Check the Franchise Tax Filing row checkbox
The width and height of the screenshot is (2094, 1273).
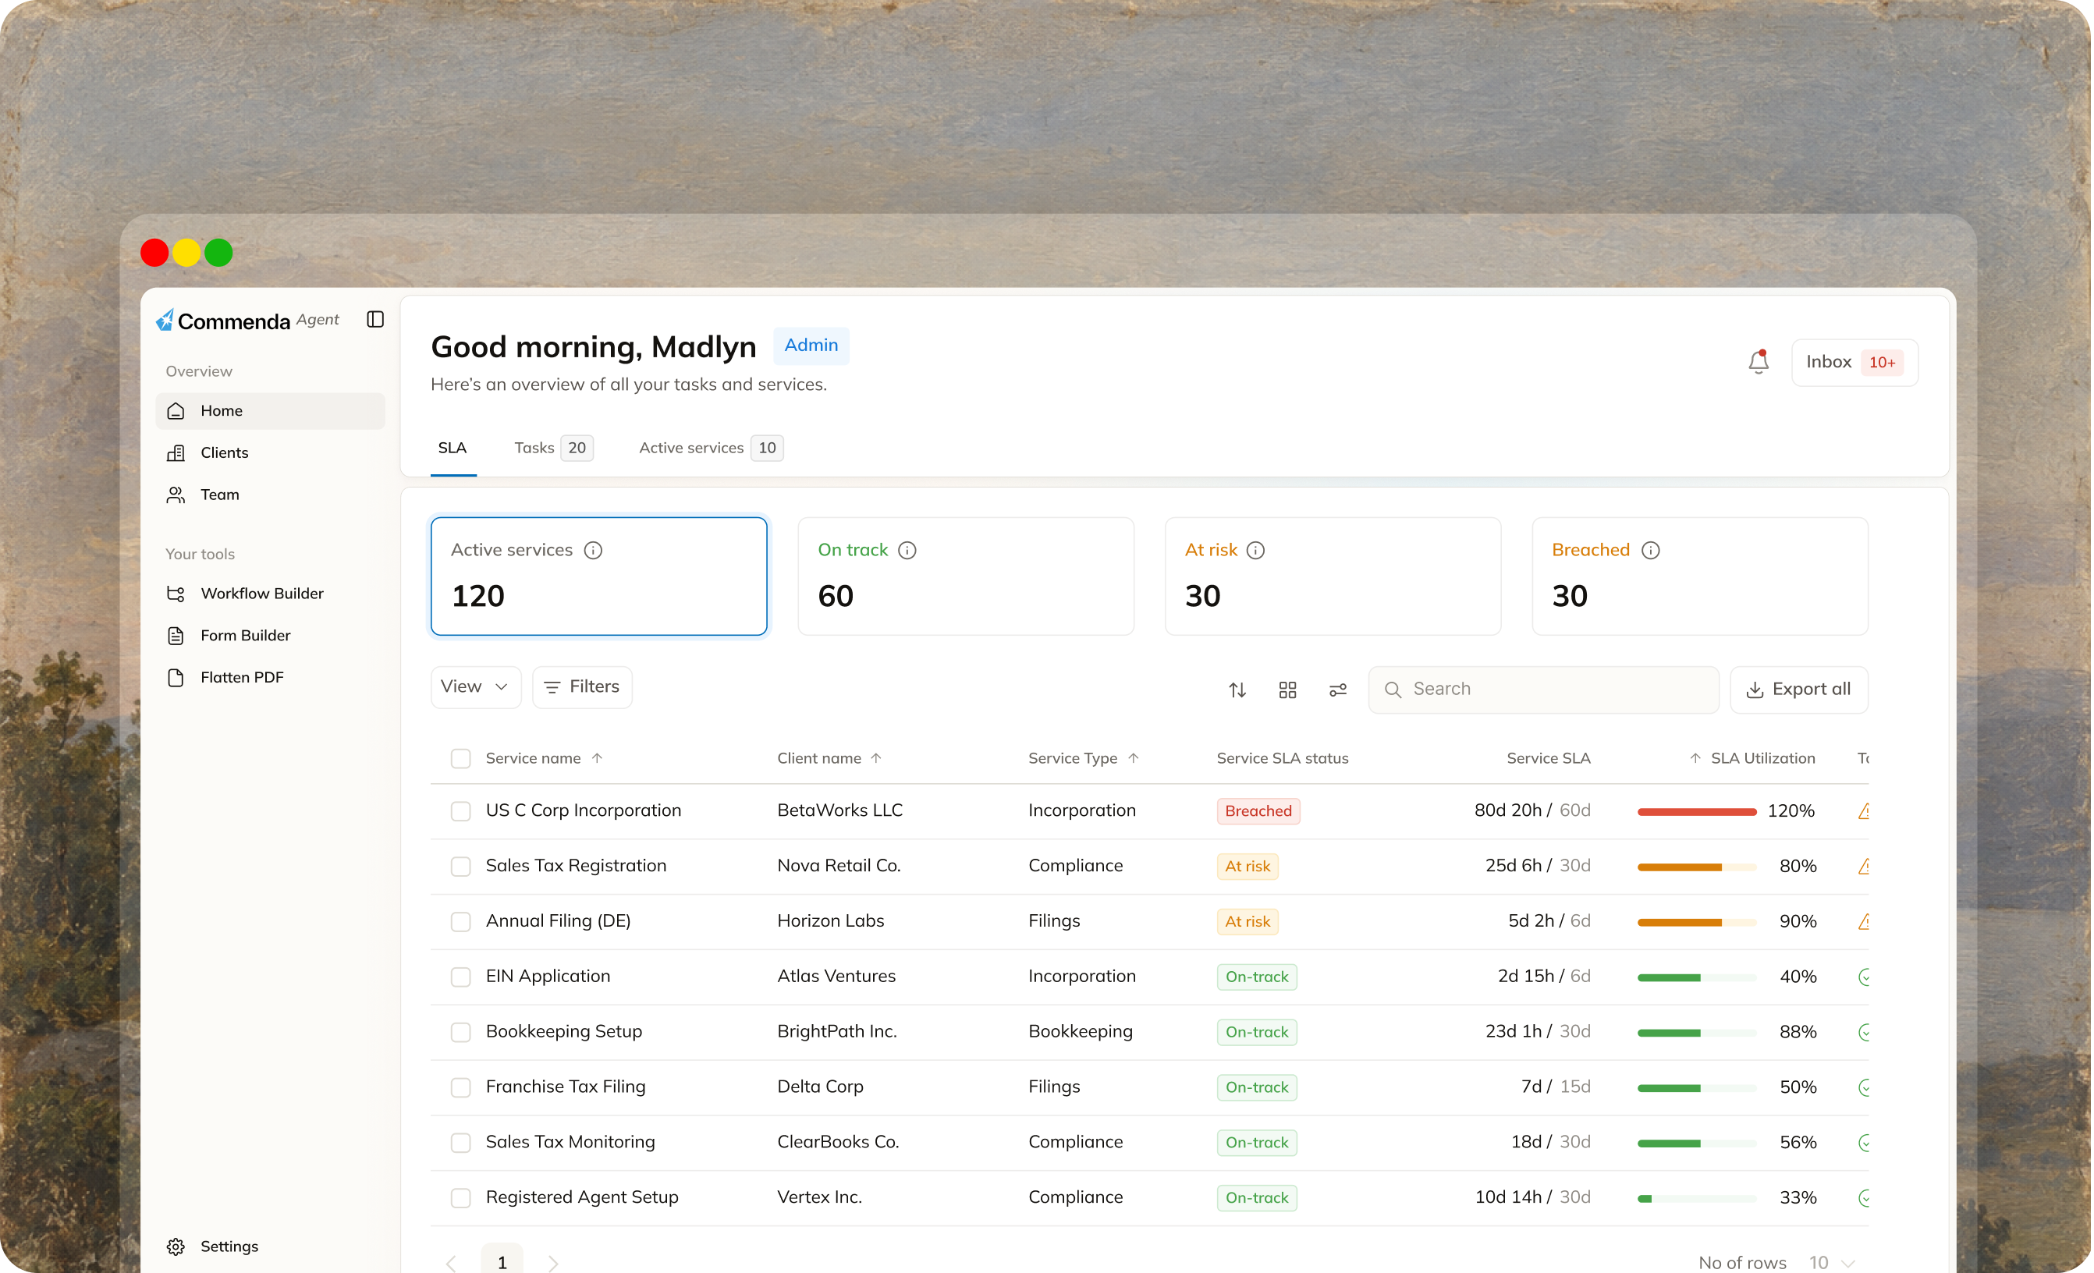pyautogui.click(x=460, y=1087)
